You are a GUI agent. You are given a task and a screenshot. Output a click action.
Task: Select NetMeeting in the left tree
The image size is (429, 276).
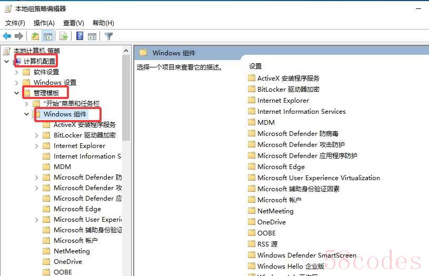72,251
